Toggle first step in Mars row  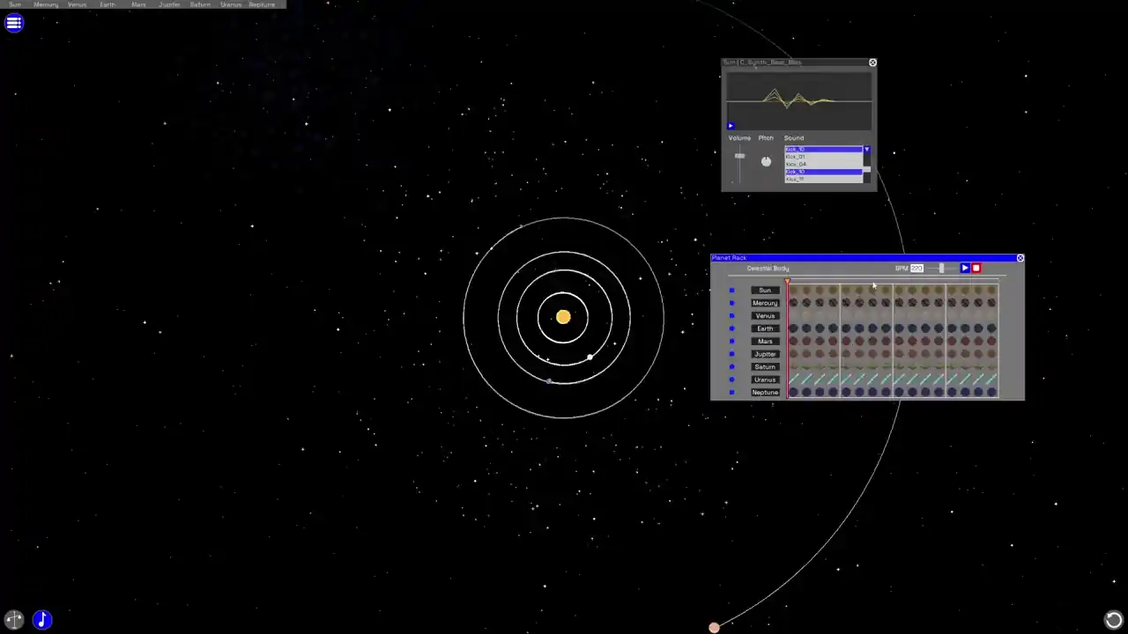(x=793, y=341)
